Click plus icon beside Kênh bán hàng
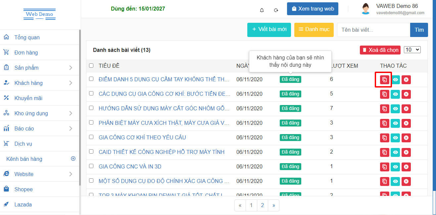The width and height of the screenshot is (436, 215). pyautogui.click(x=73, y=159)
